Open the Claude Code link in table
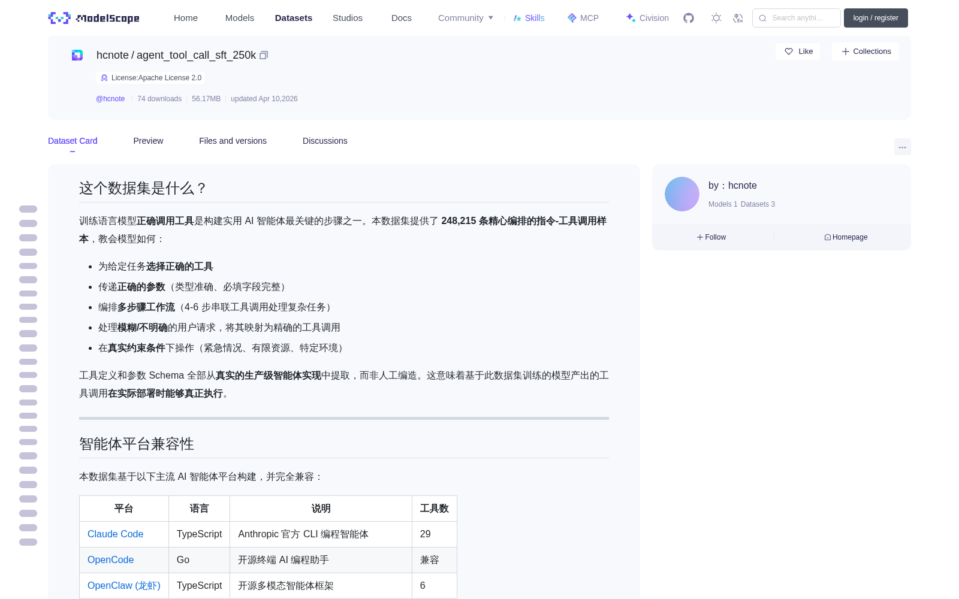 (115, 534)
